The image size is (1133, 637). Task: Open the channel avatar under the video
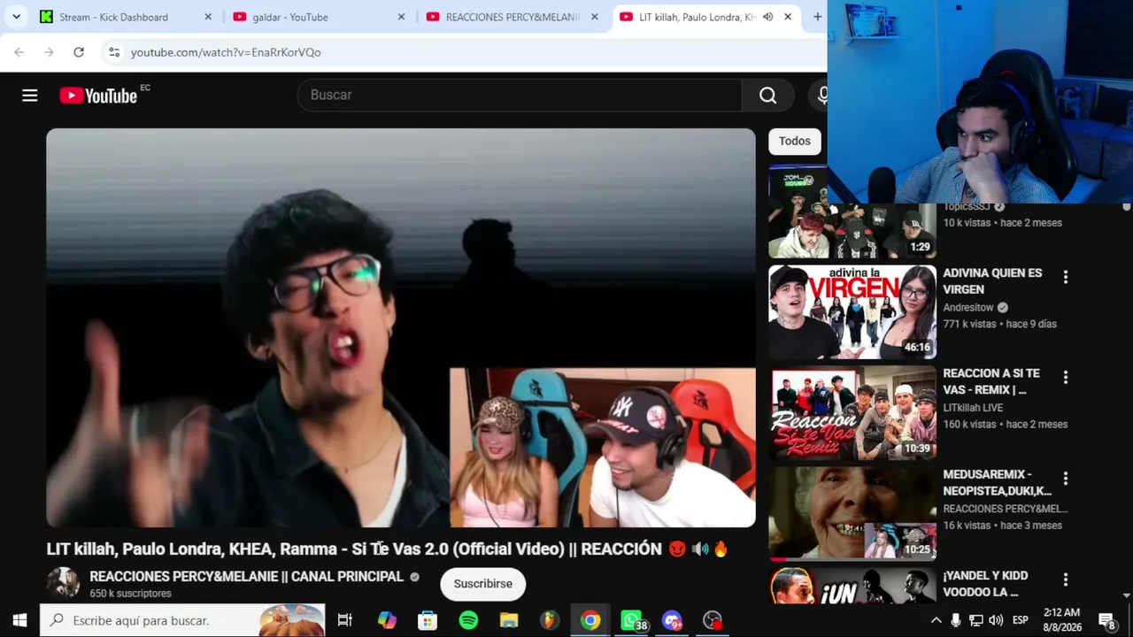coord(63,583)
